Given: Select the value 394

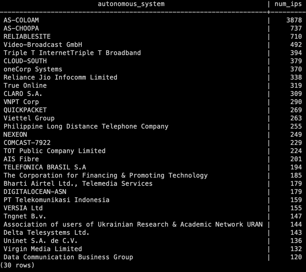Looking at the screenshot, I should point(296,53).
